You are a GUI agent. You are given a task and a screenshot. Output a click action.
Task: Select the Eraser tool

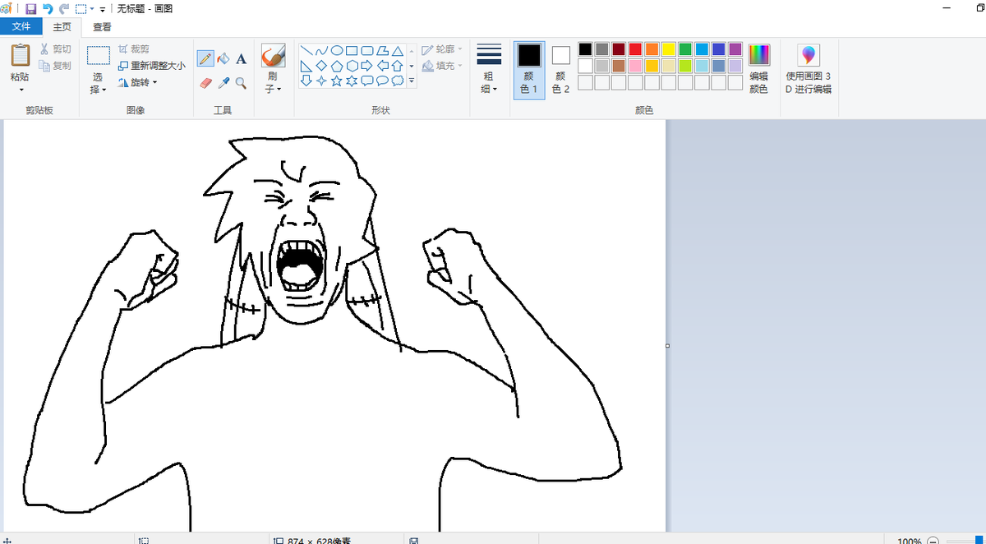[x=205, y=83]
